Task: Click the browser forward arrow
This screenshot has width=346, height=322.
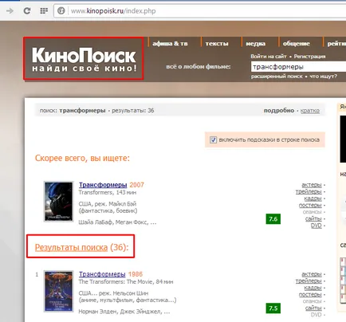Action: (10, 11)
